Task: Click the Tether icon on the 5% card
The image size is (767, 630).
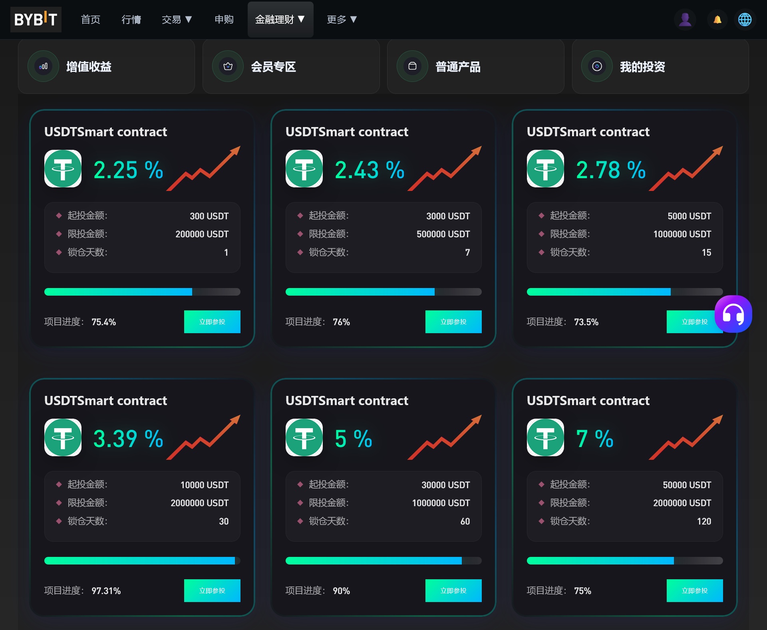Action: pos(304,437)
